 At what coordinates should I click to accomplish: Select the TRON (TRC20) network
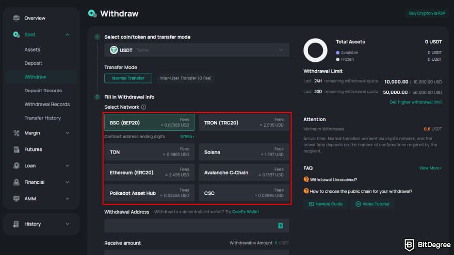pyautogui.click(x=244, y=122)
